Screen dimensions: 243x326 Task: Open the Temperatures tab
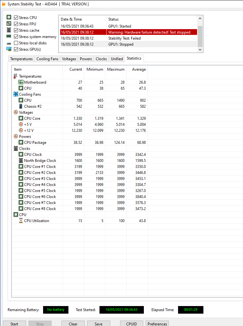coord(22,59)
